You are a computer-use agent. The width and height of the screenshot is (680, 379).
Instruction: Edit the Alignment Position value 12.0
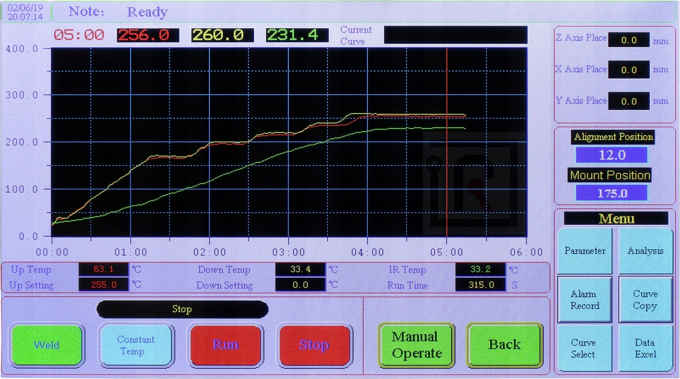click(x=612, y=155)
